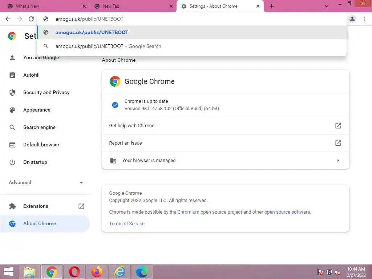Click the Chrome version number text
This screenshot has width=372, height=279.
click(x=171, y=109)
